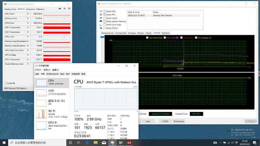Click Cortana circle icon on taskbar
Image resolution: width=260 pixels, height=146 pixels.
70,143
